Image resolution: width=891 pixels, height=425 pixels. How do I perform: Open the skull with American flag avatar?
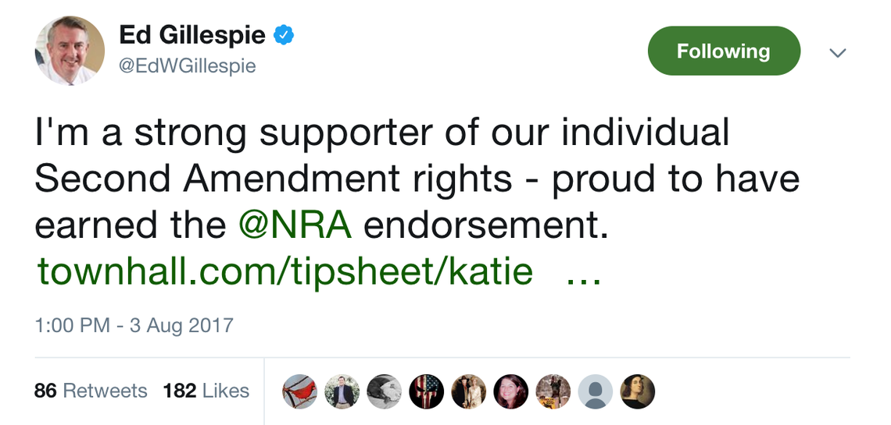[426, 391]
